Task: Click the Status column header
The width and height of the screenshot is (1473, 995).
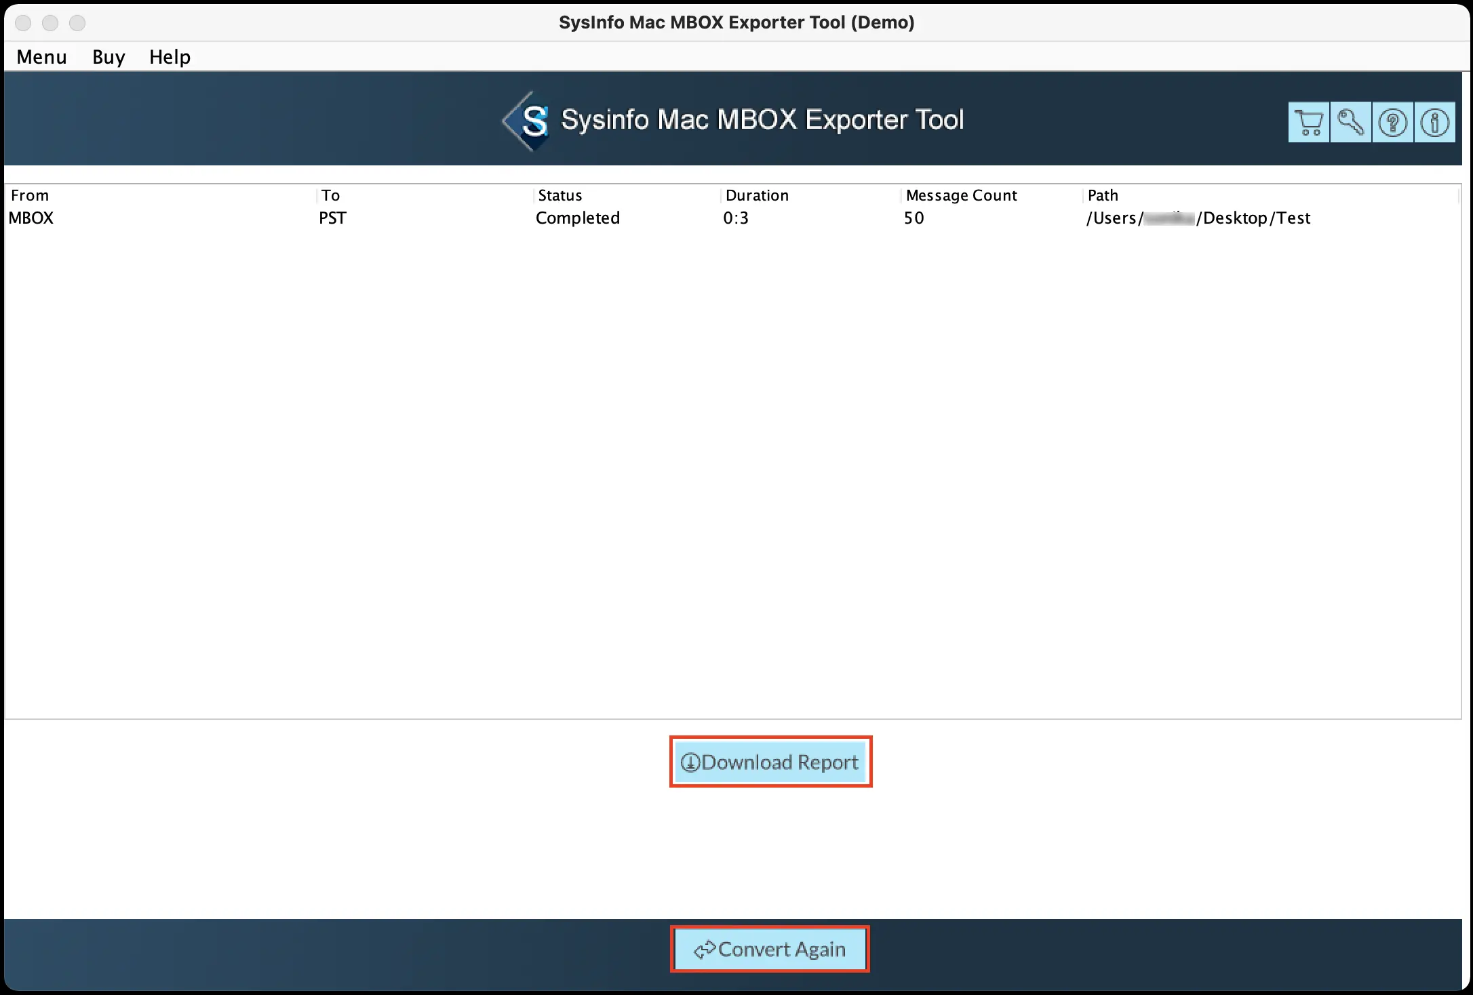Action: [x=559, y=195]
